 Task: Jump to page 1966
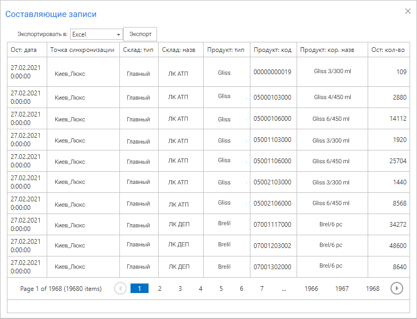point(311,288)
